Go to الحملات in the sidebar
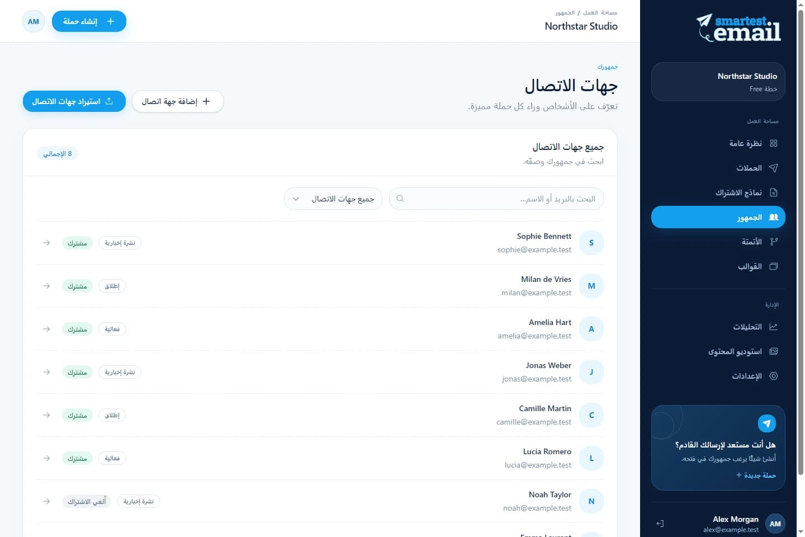This screenshot has width=805, height=537. click(718, 168)
